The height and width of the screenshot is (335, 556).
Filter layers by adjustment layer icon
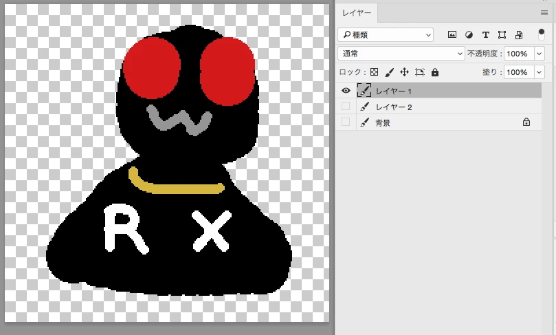(469, 35)
